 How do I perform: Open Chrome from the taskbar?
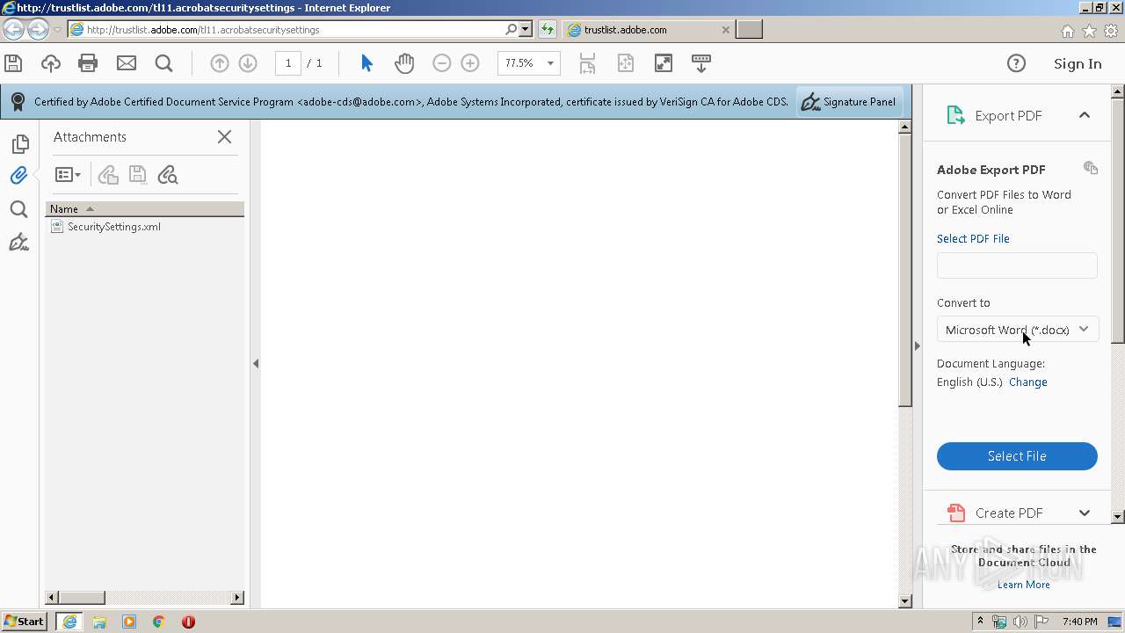point(158,622)
